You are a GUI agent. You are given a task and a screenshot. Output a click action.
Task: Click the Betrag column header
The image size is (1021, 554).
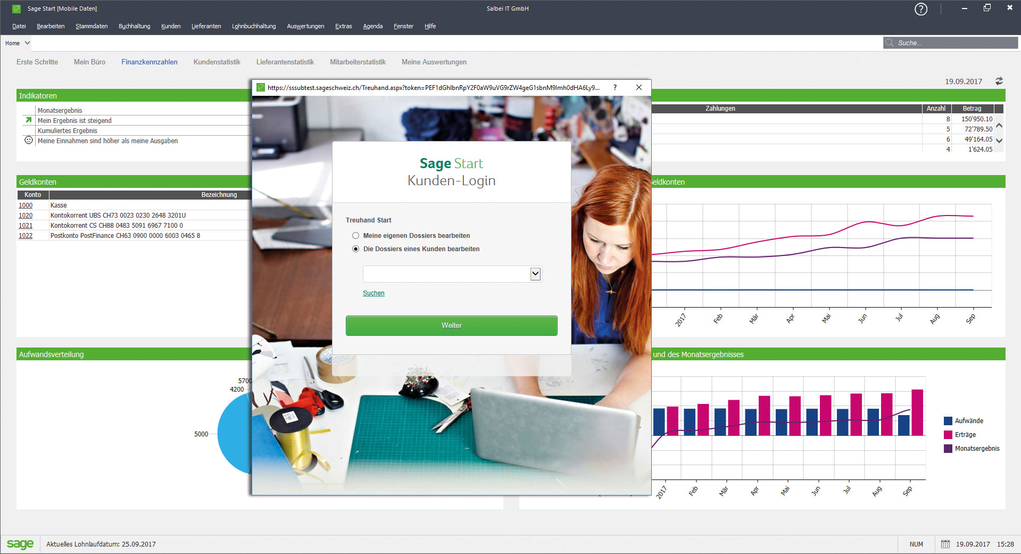[972, 109]
